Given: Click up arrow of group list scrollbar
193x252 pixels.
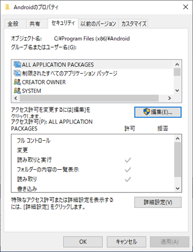Looking at the screenshot, I should (177, 64).
